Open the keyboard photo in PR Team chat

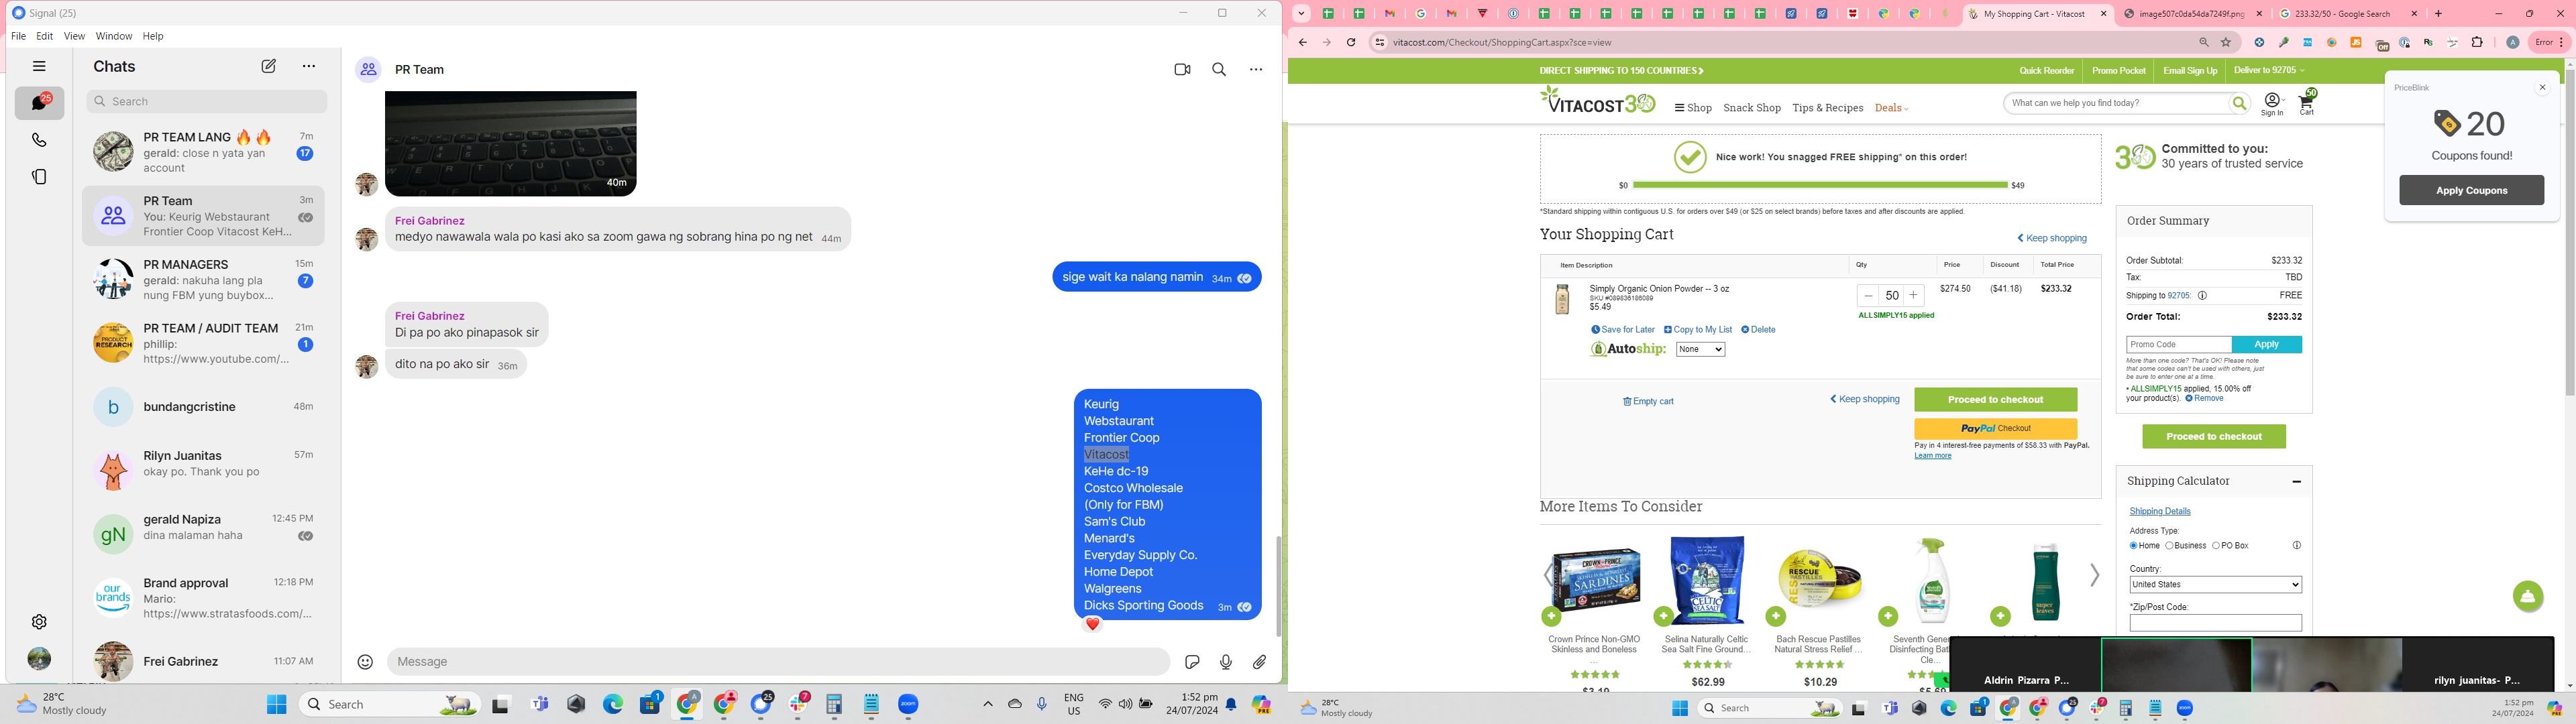511,144
